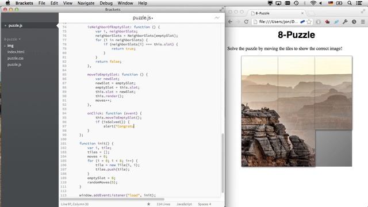
Task: Click the Brackets Live Preview lightning icon
Action: point(217,18)
